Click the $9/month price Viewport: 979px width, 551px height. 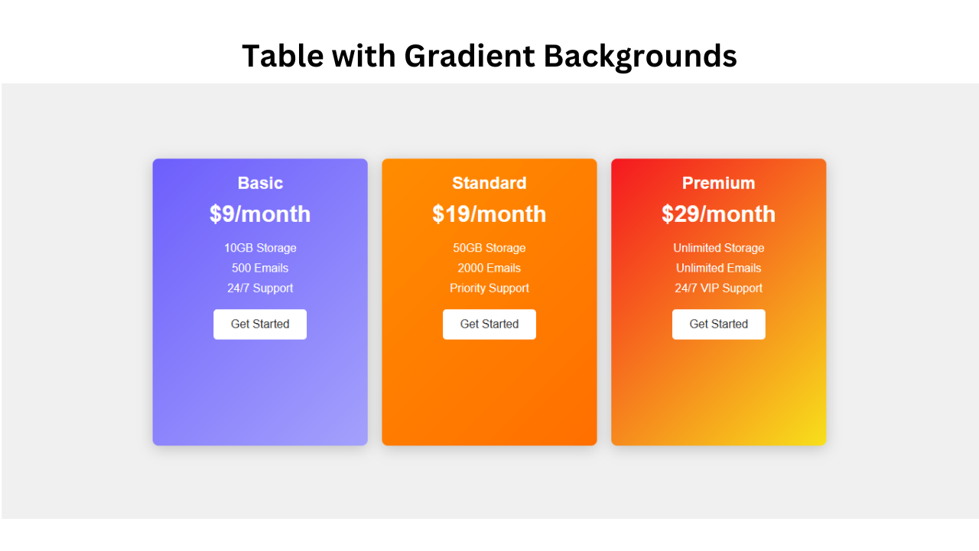click(260, 214)
